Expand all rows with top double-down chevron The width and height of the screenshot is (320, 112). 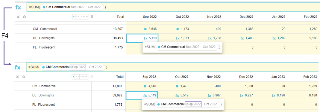[x=18, y=17]
